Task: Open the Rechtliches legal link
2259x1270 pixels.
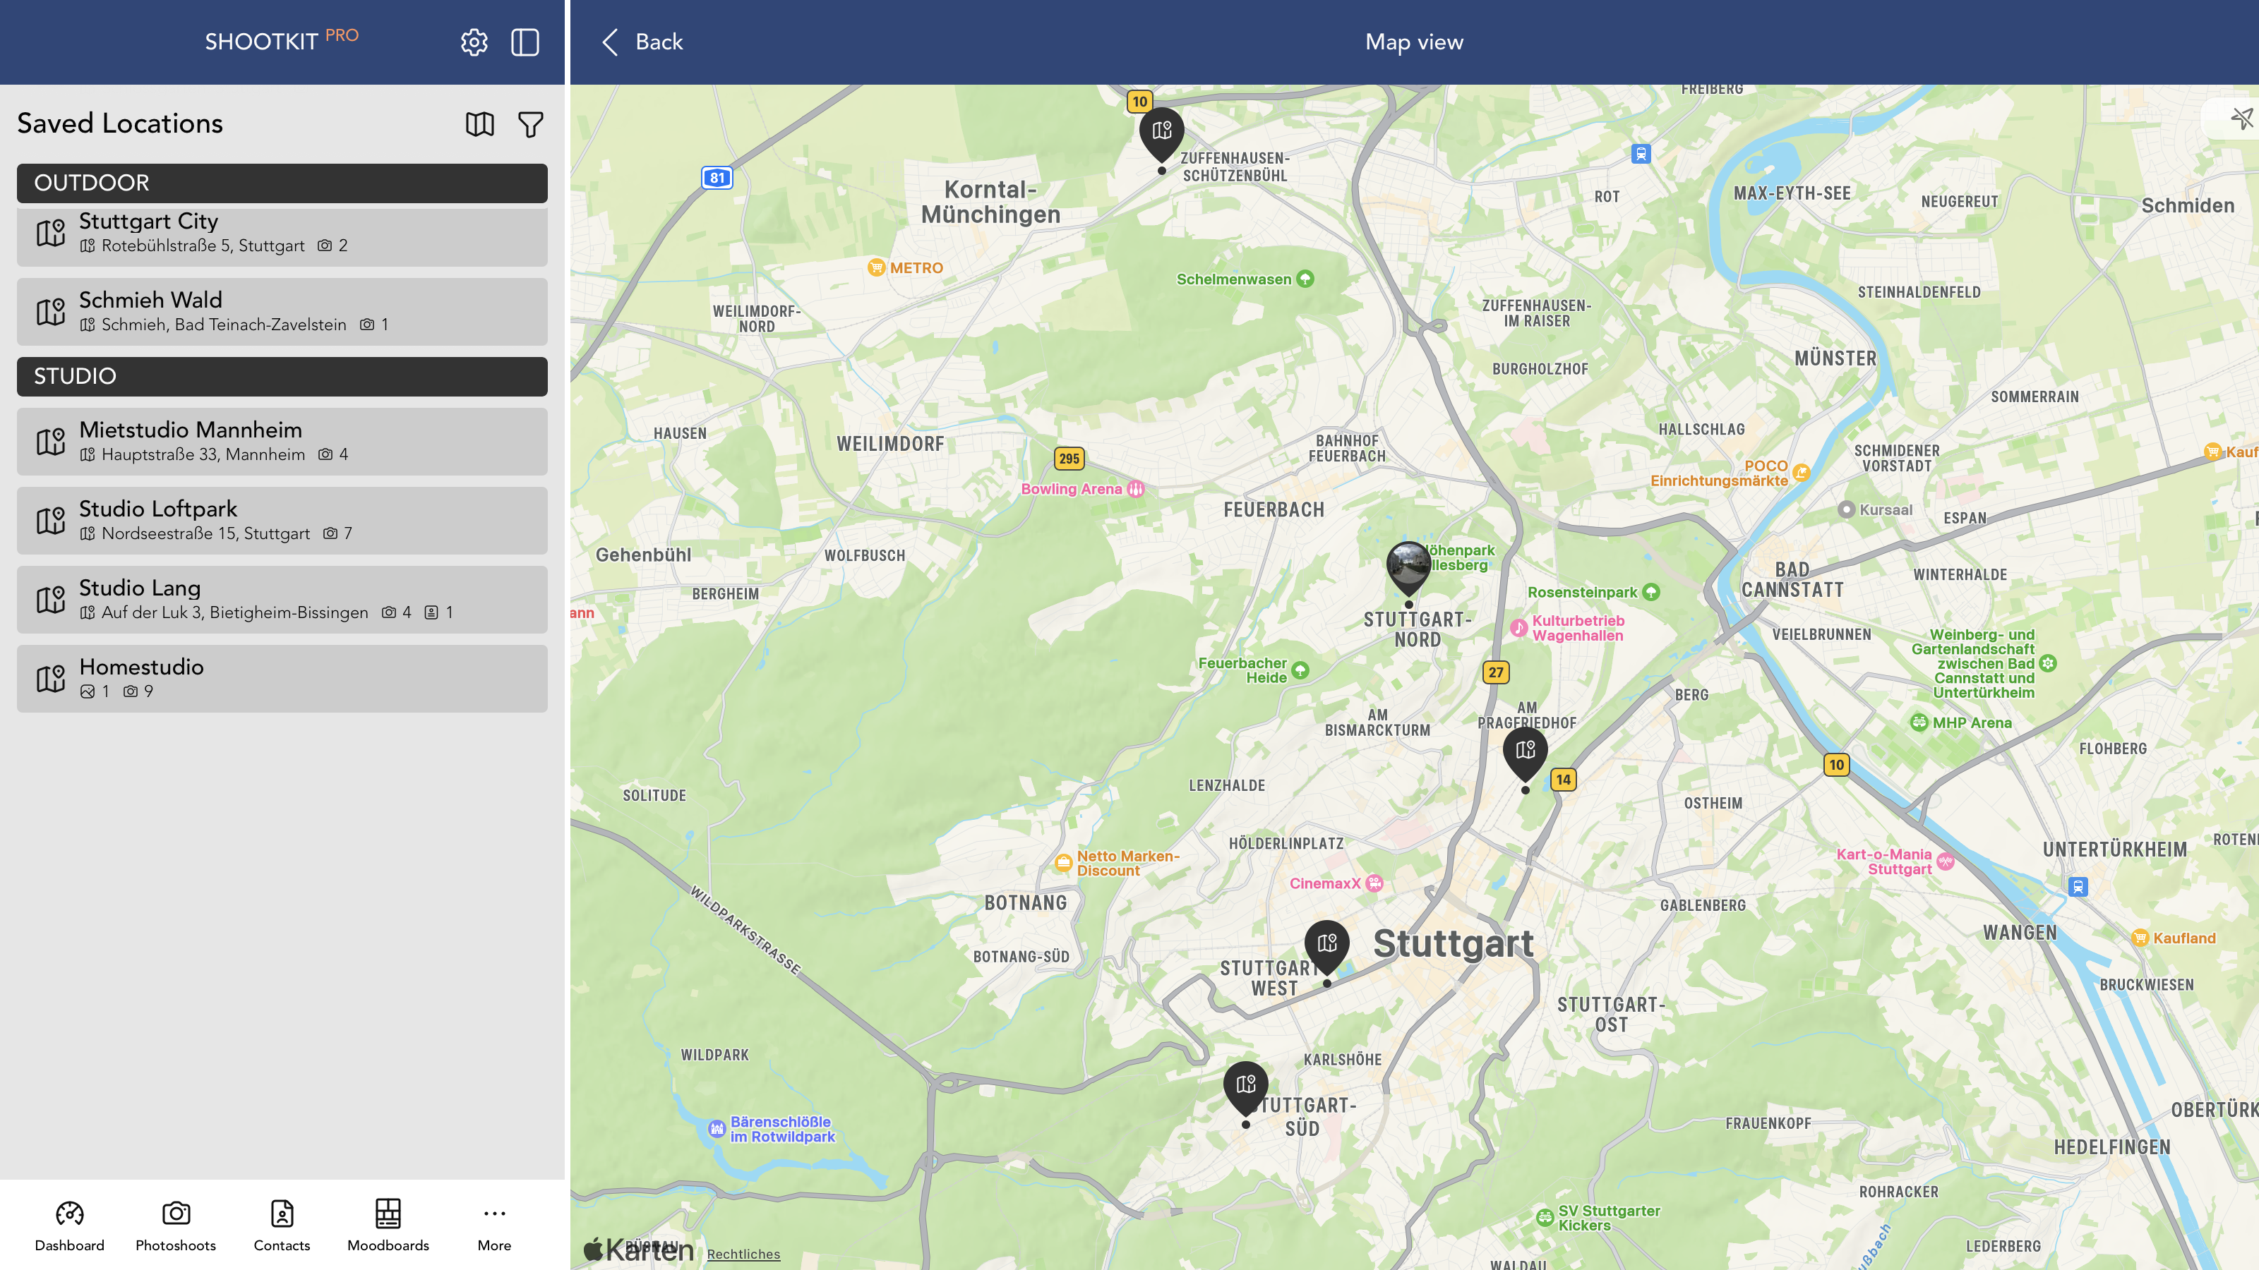Action: coord(743,1254)
